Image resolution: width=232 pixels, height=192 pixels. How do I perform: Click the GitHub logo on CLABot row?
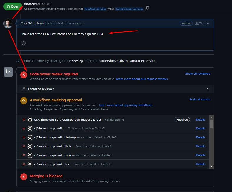(30, 120)
